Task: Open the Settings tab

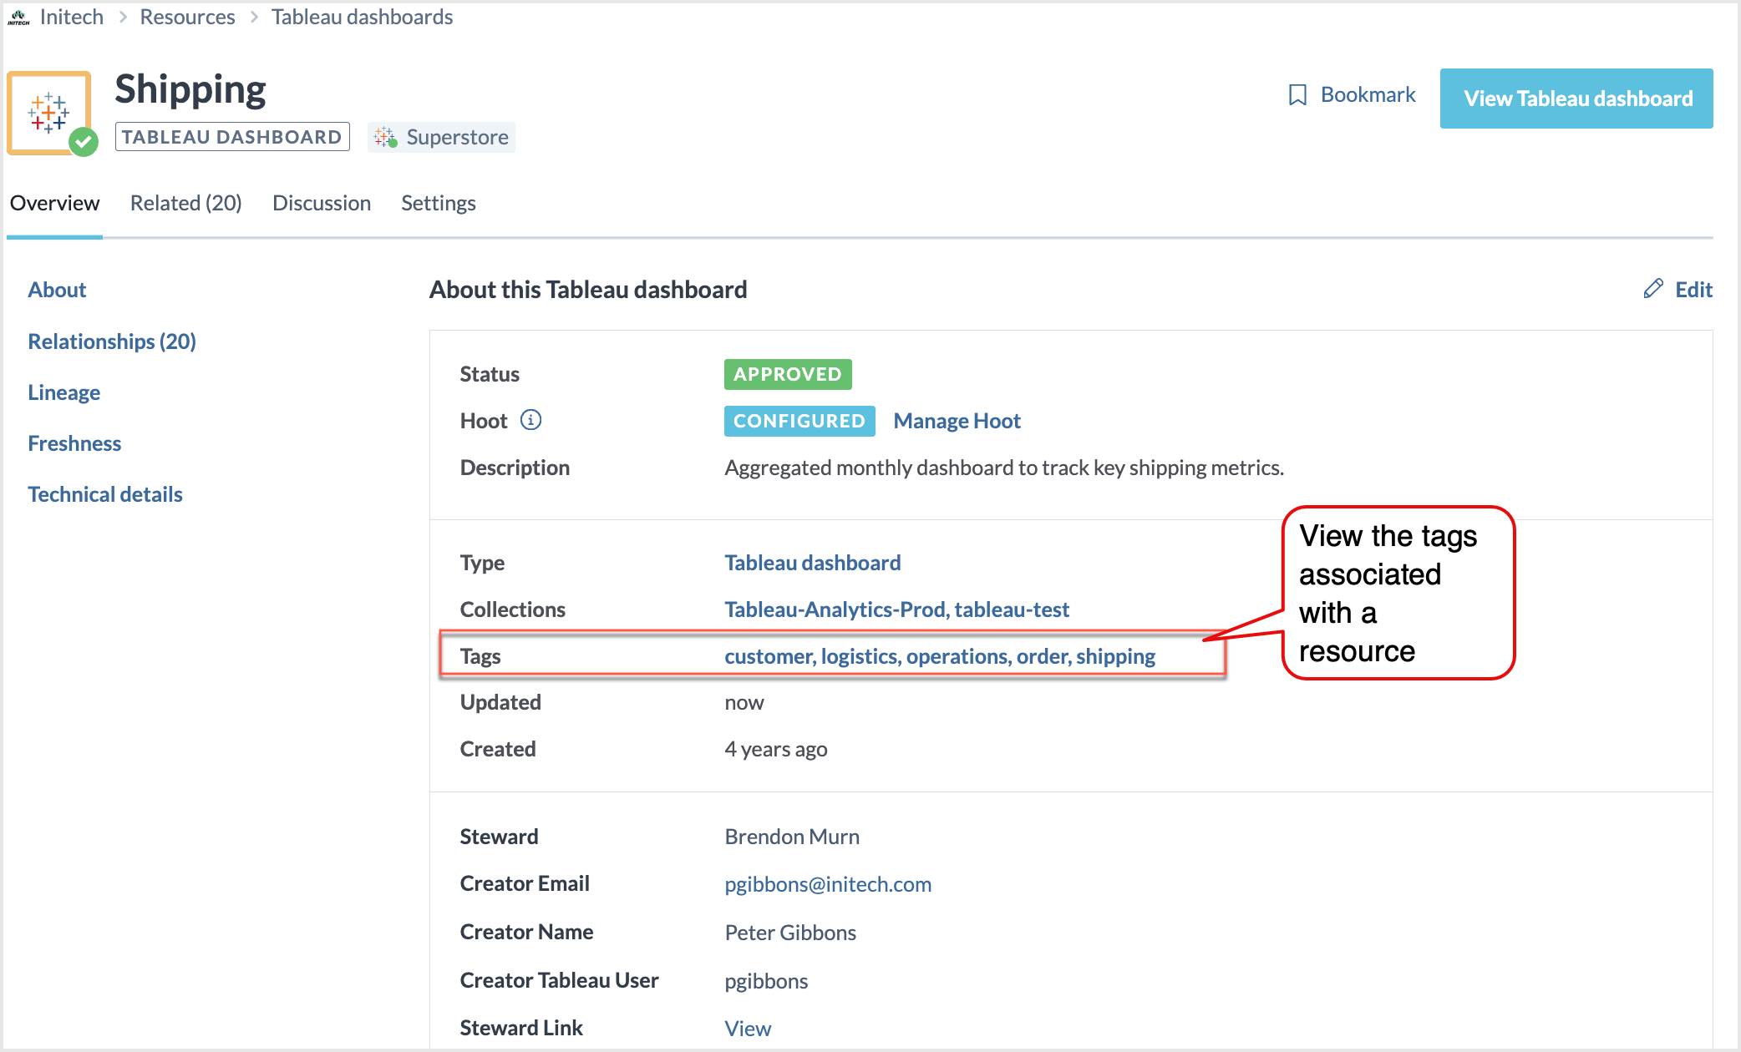Action: (438, 203)
